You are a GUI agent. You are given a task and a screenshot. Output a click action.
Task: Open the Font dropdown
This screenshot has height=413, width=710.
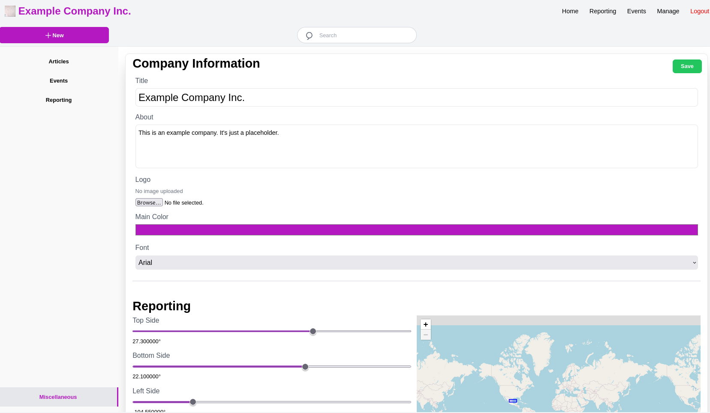click(x=416, y=263)
